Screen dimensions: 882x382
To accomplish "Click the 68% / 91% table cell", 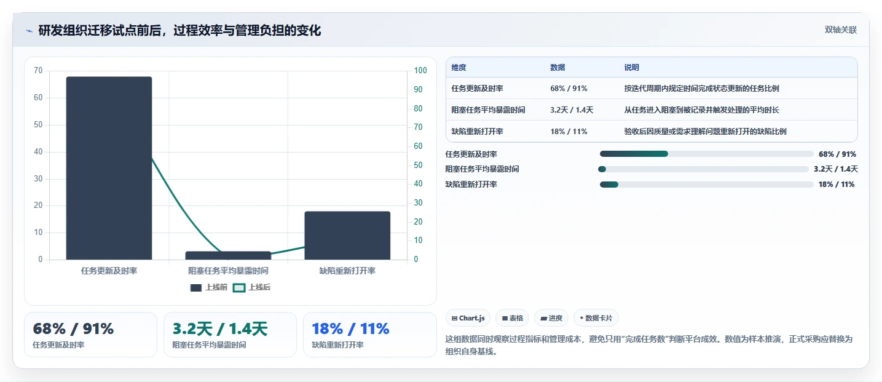I will tap(569, 89).
